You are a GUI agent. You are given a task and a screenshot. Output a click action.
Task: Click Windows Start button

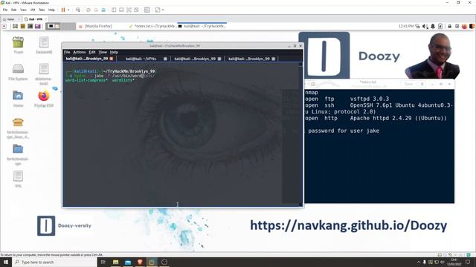click(x=6, y=262)
